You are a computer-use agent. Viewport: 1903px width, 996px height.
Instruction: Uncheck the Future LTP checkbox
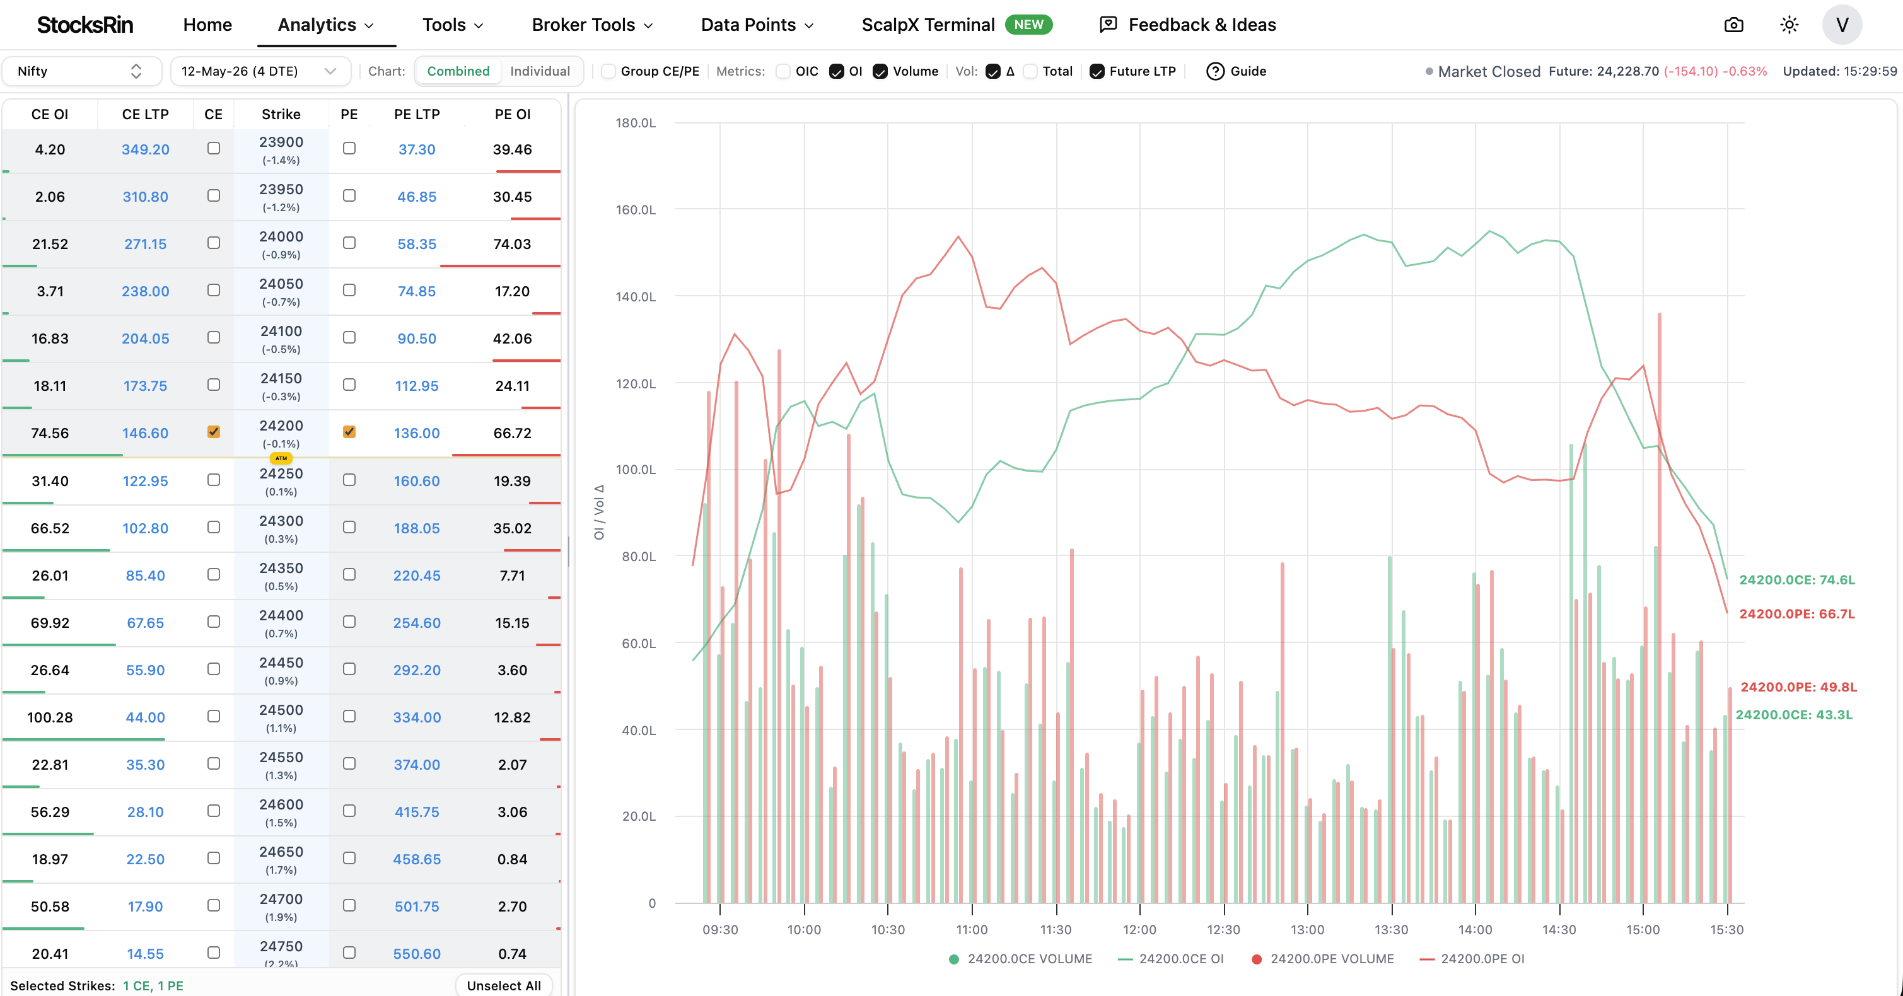pos(1097,71)
